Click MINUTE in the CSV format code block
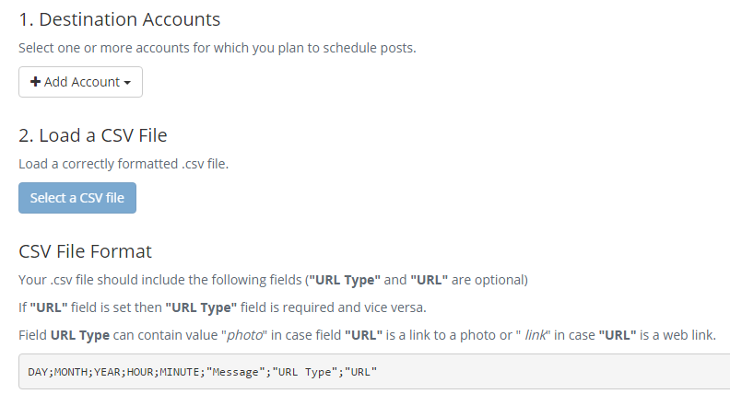Screen dimensions: 730x394 (181, 372)
